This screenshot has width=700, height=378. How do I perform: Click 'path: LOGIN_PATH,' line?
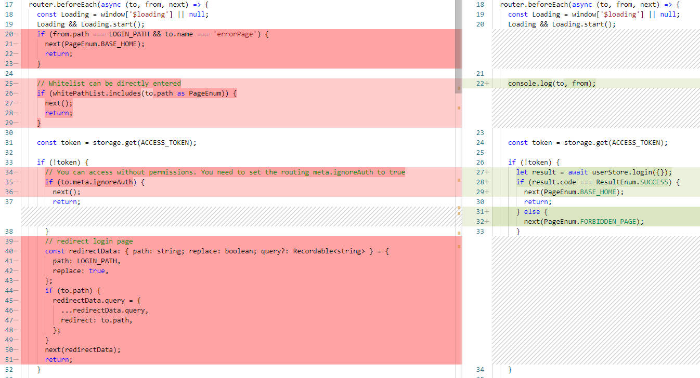[87, 261]
